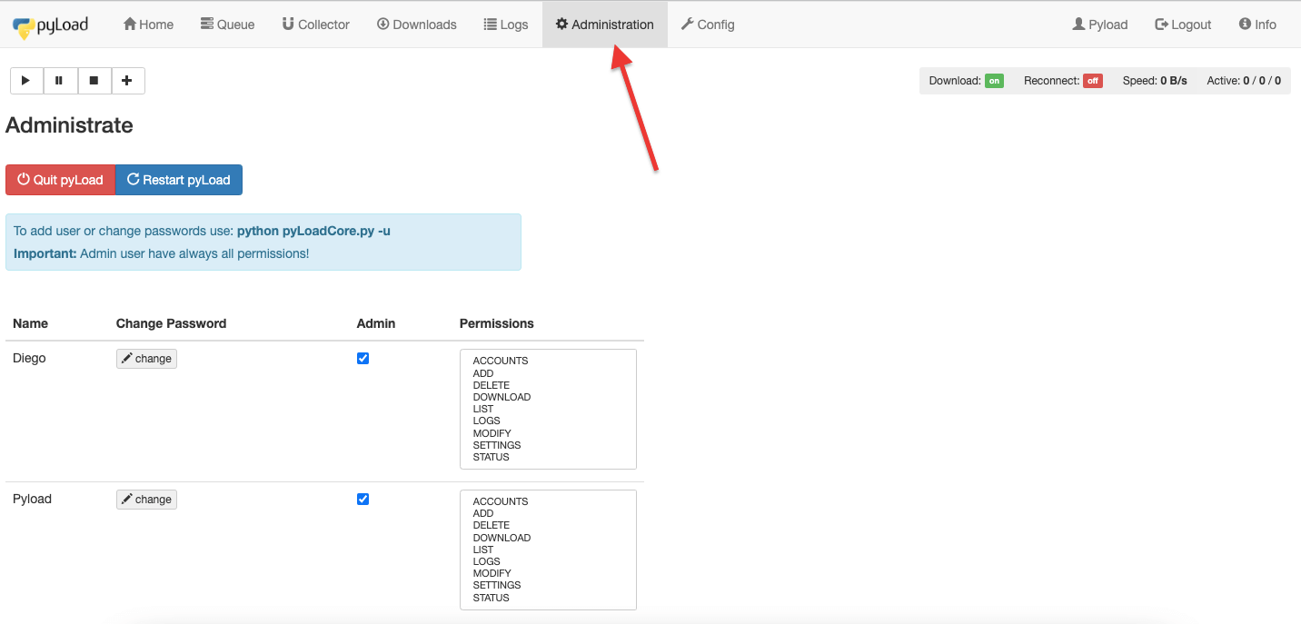Click the Pyload name in the user table
The width and height of the screenshot is (1301, 624).
pyautogui.click(x=32, y=499)
